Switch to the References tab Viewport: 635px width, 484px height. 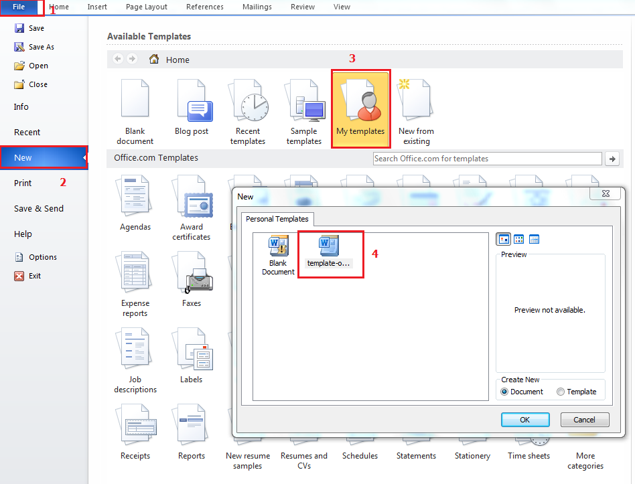tap(205, 7)
